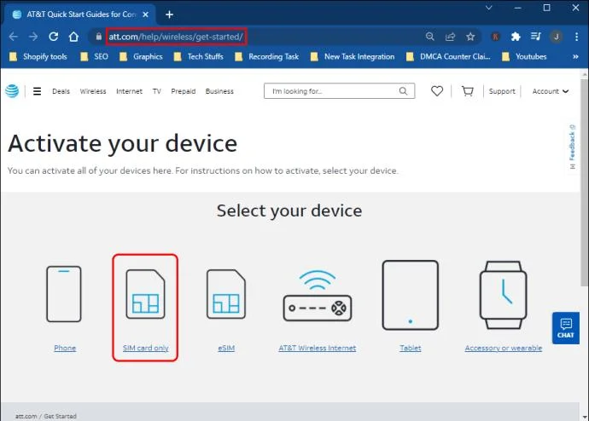Click the Tablet link
This screenshot has height=421, width=589.
point(411,348)
